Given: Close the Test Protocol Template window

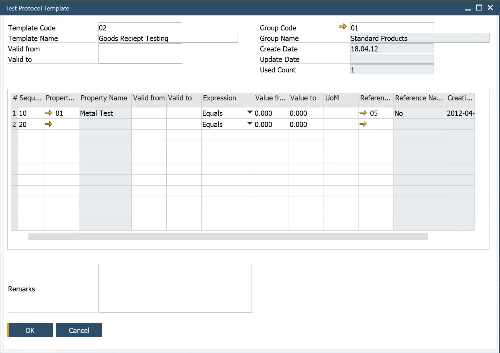Looking at the screenshot, I should (490, 8).
